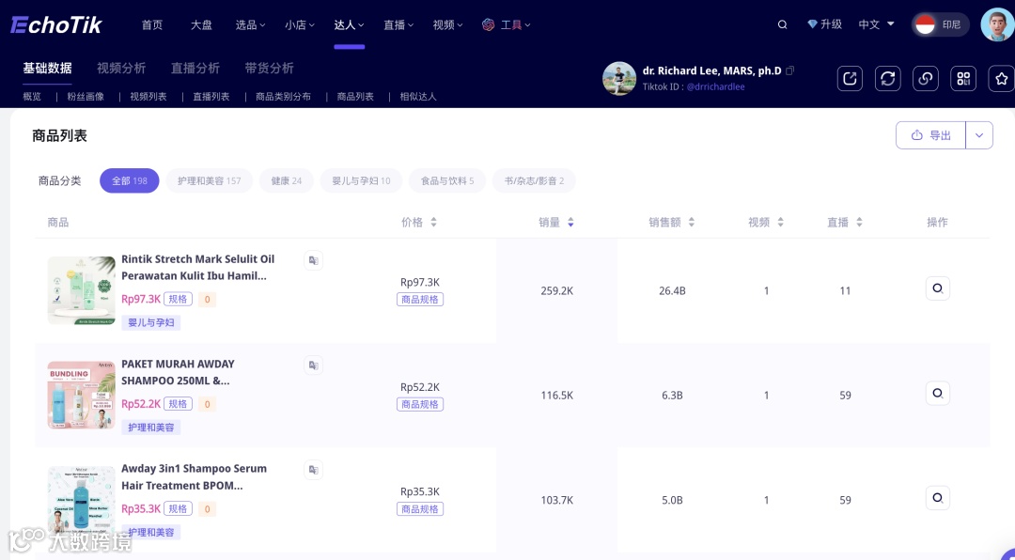Open the @drrichardlee TikTok ID link

pyautogui.click(x=715, y=86)
